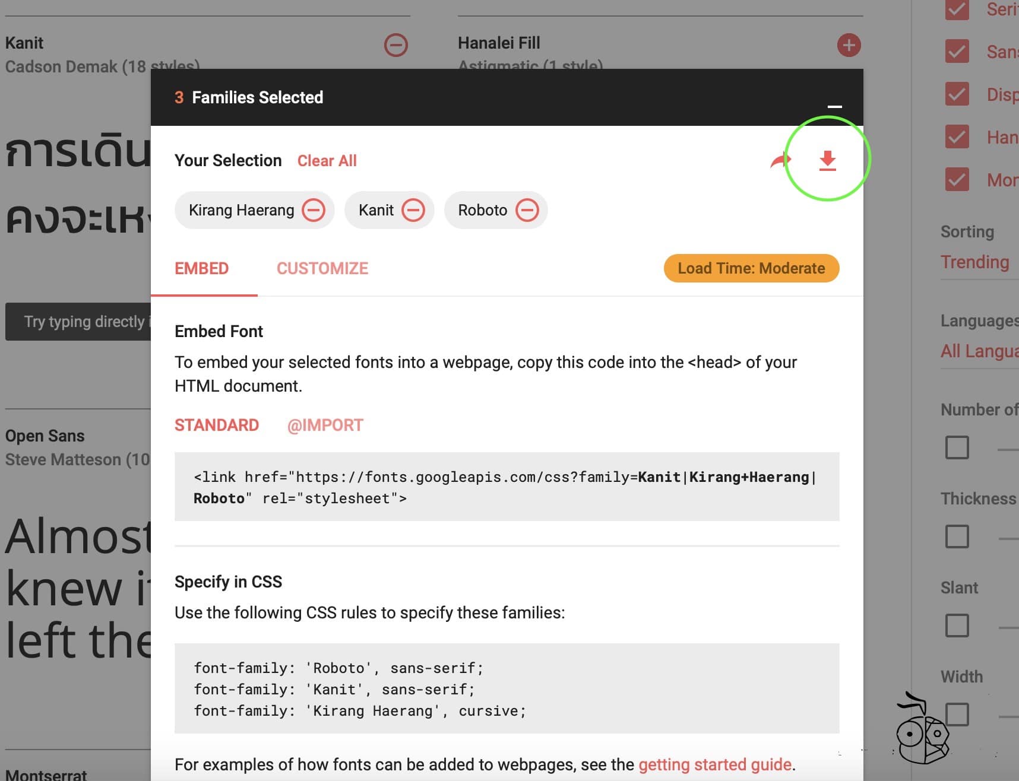The image size is (1019, 781).
Task: Deselect Kanit font card minus icon
Action: tap(395, 45)
